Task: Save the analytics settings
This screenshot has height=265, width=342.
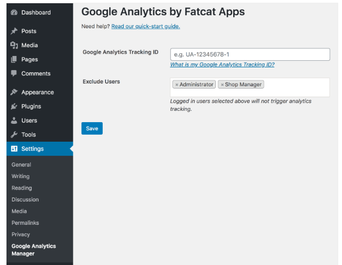Action: coord(92,129)
